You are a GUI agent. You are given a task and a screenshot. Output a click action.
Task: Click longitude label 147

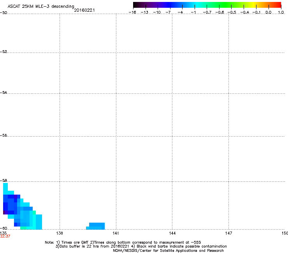[228, 233]
